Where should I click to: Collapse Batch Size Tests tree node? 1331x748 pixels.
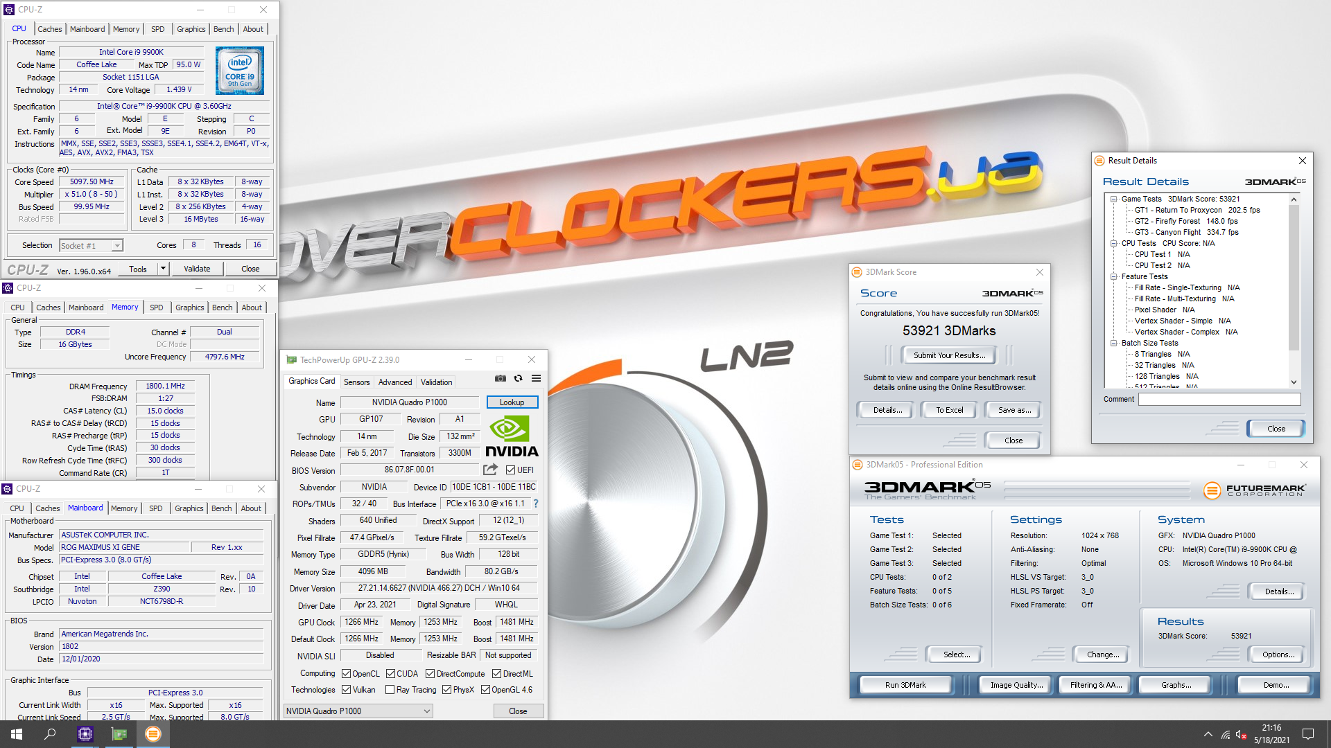pyautogui.click(x=1113, y=343)
